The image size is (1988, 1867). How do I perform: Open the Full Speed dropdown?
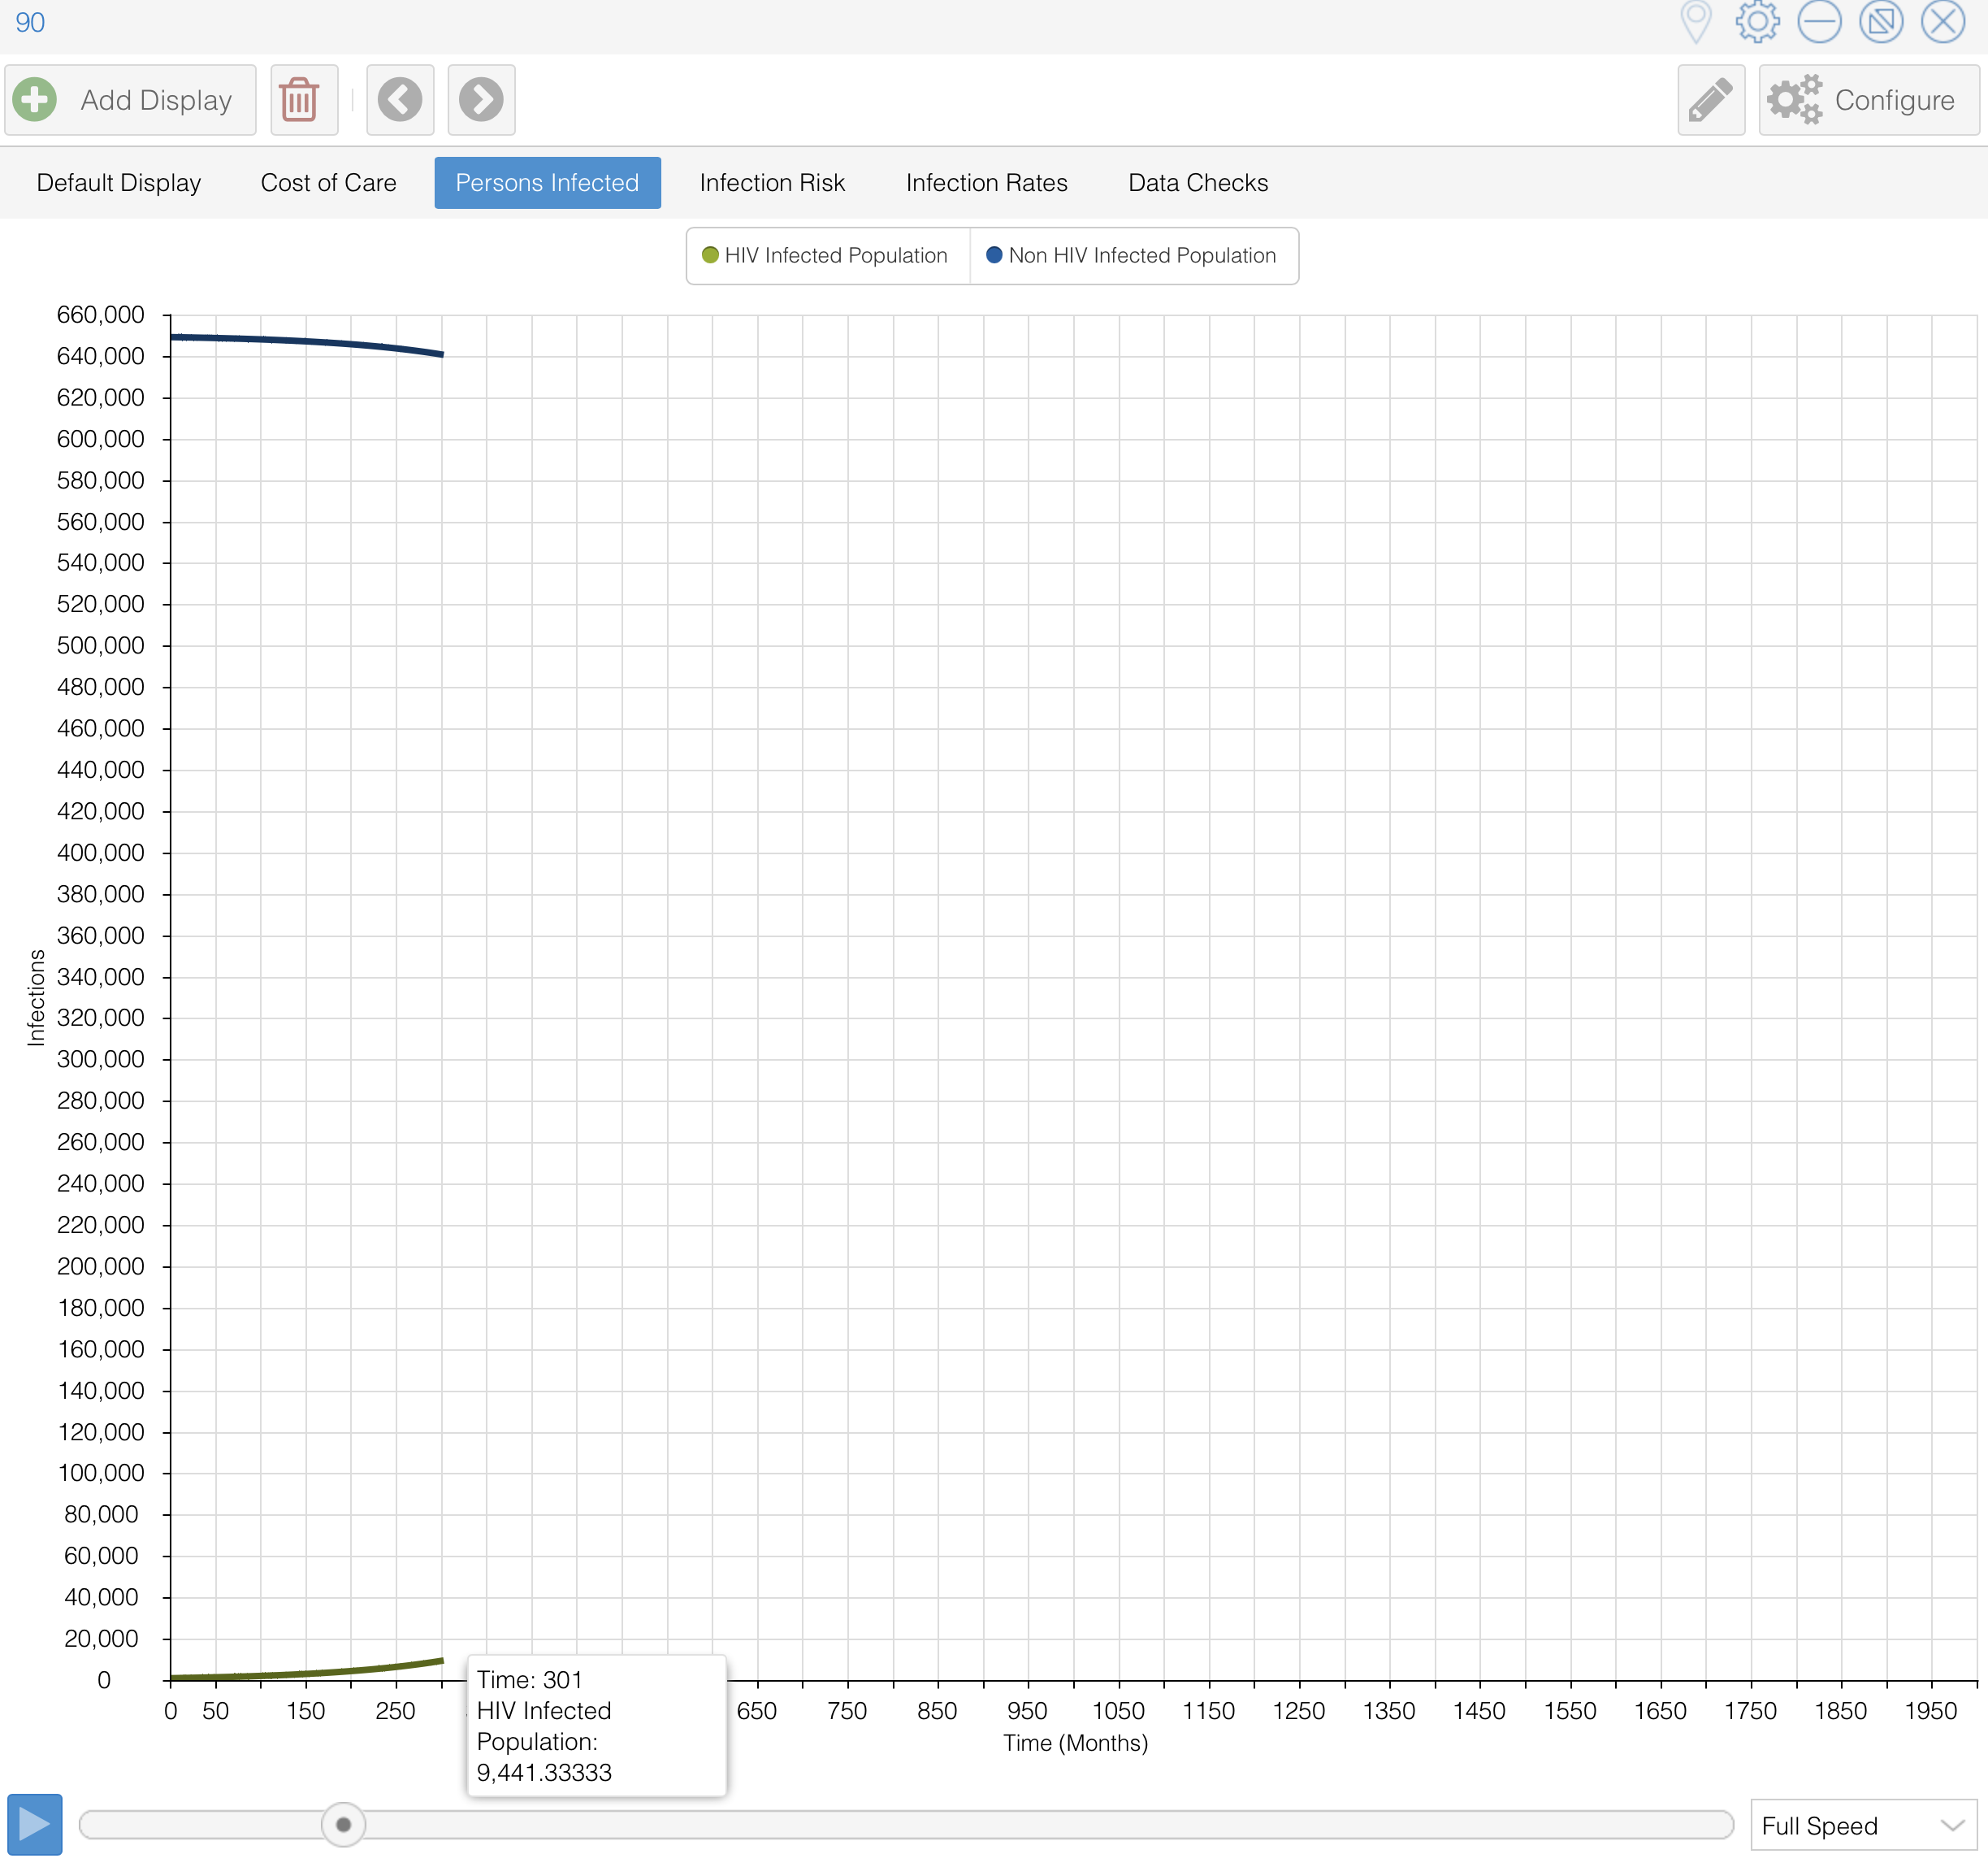[1864, 1826]
